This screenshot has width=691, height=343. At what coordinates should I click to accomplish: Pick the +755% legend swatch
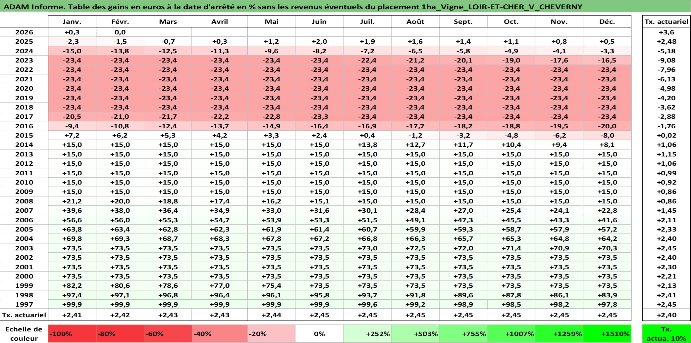pos(463,334)
